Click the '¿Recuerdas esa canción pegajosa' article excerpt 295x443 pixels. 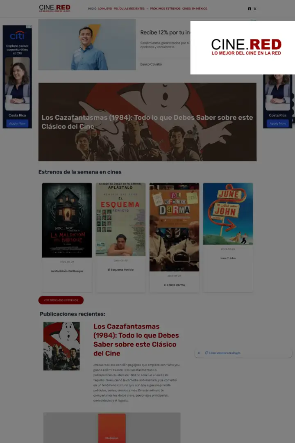click(136, 383)
